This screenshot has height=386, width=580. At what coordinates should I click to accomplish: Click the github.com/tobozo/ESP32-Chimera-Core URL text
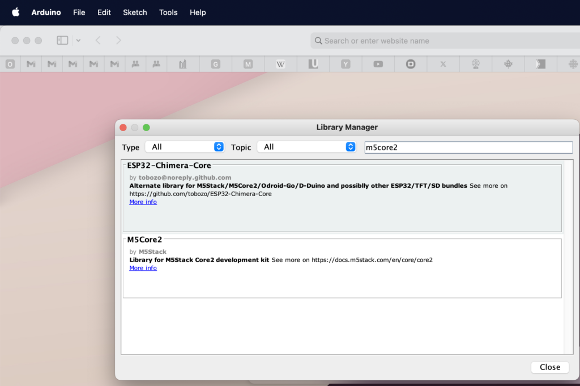tap(201, 194)
